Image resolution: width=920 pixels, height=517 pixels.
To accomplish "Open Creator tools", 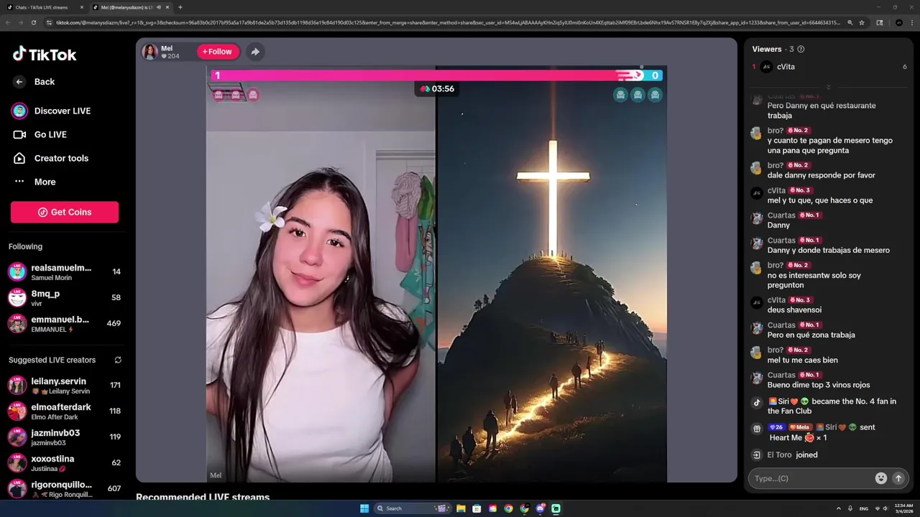I will [x=61, y=158].
